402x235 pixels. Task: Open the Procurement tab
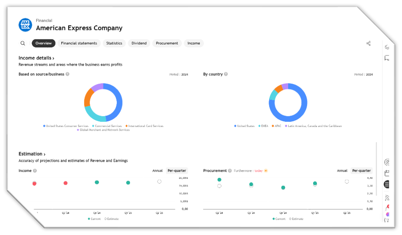[167, 43]
